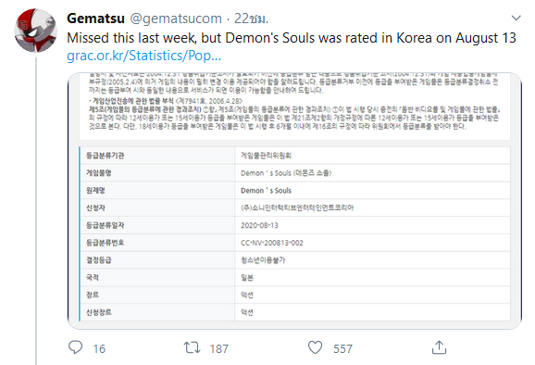Click the like count 557
535x365 pixels.
342,348
